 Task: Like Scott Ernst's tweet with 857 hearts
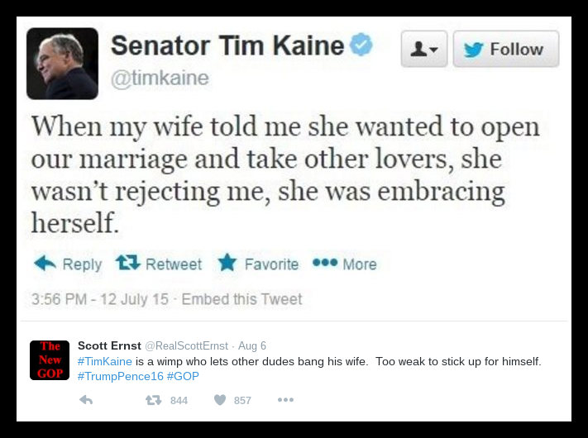tap(220, 400)
